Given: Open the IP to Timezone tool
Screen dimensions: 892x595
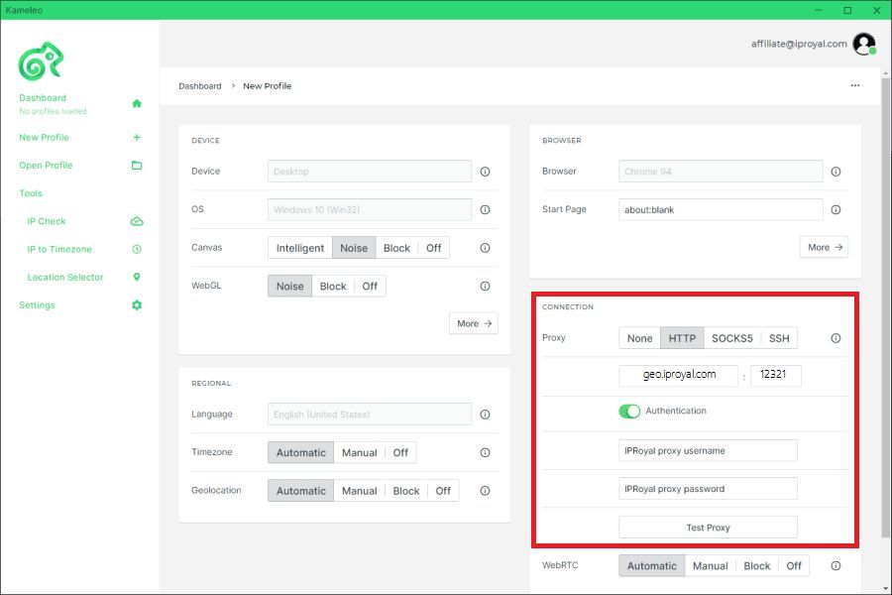Looking at the screenshot, I should point(59,249).
